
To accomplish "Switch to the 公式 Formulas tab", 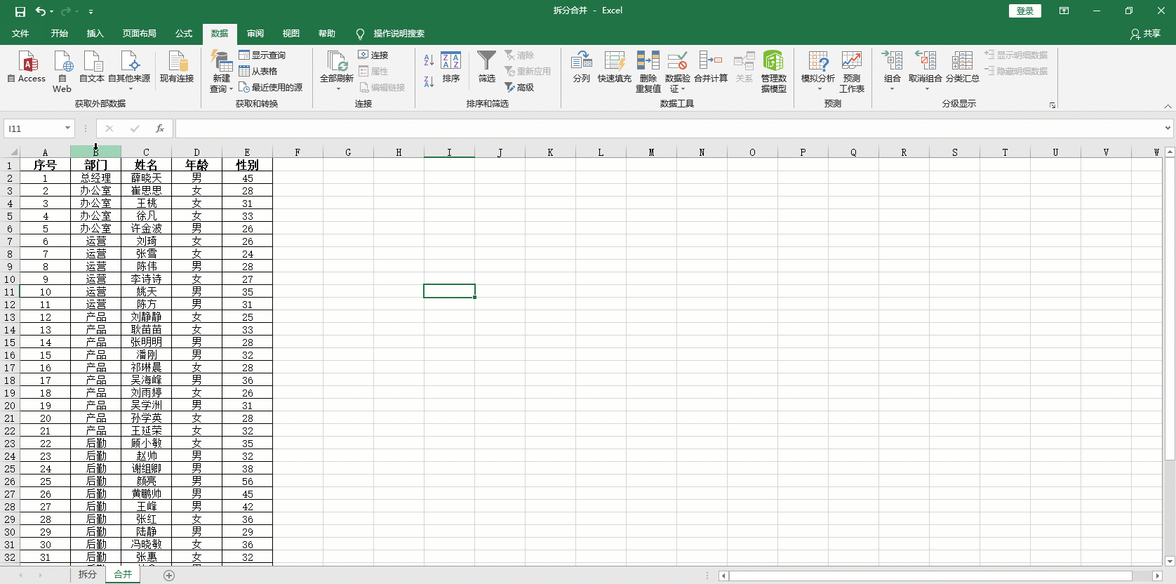I will point(184,34).
